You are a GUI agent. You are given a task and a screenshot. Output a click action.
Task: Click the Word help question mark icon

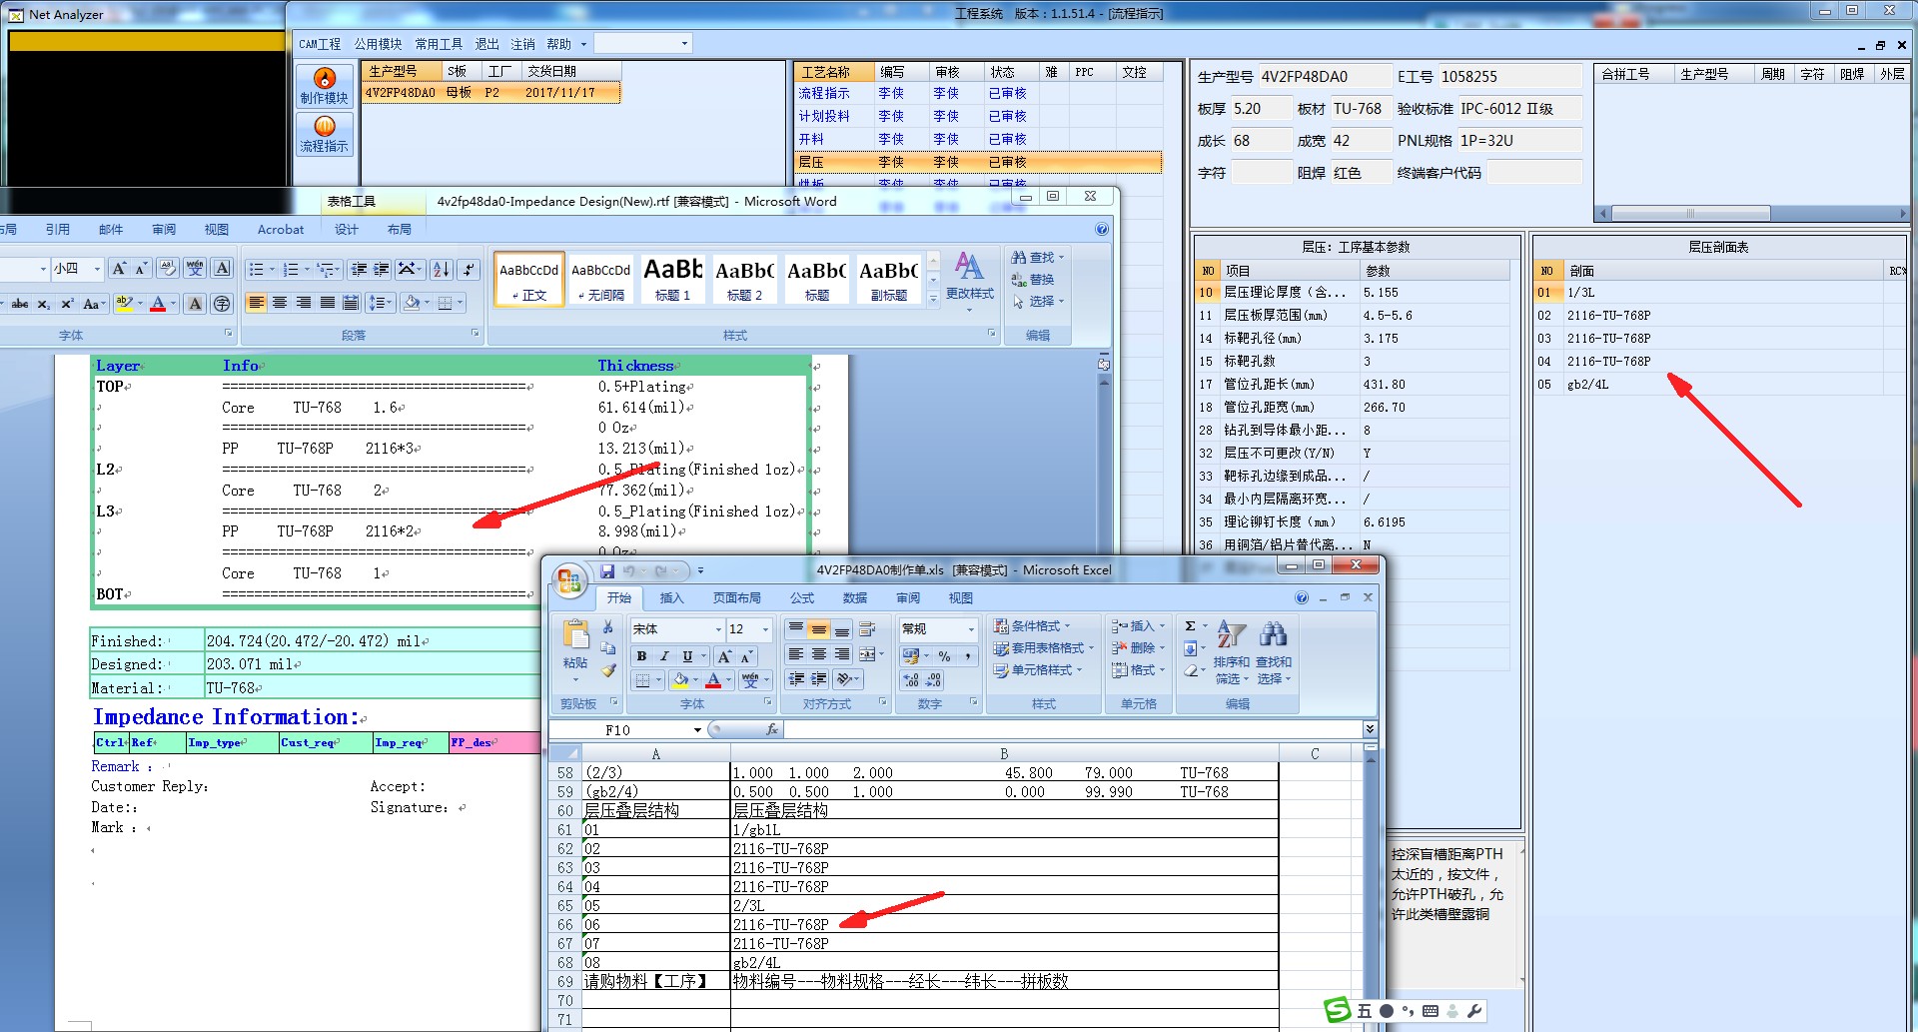point(1102,230)
